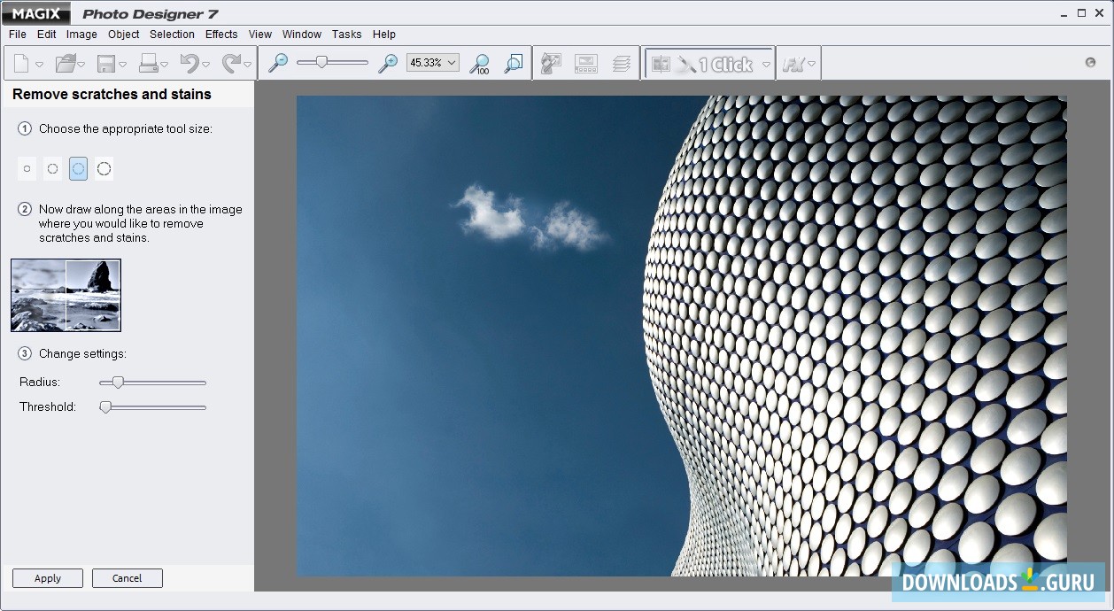Click the Undo arrow icon

pyautogui.click(x=190, y=63)
